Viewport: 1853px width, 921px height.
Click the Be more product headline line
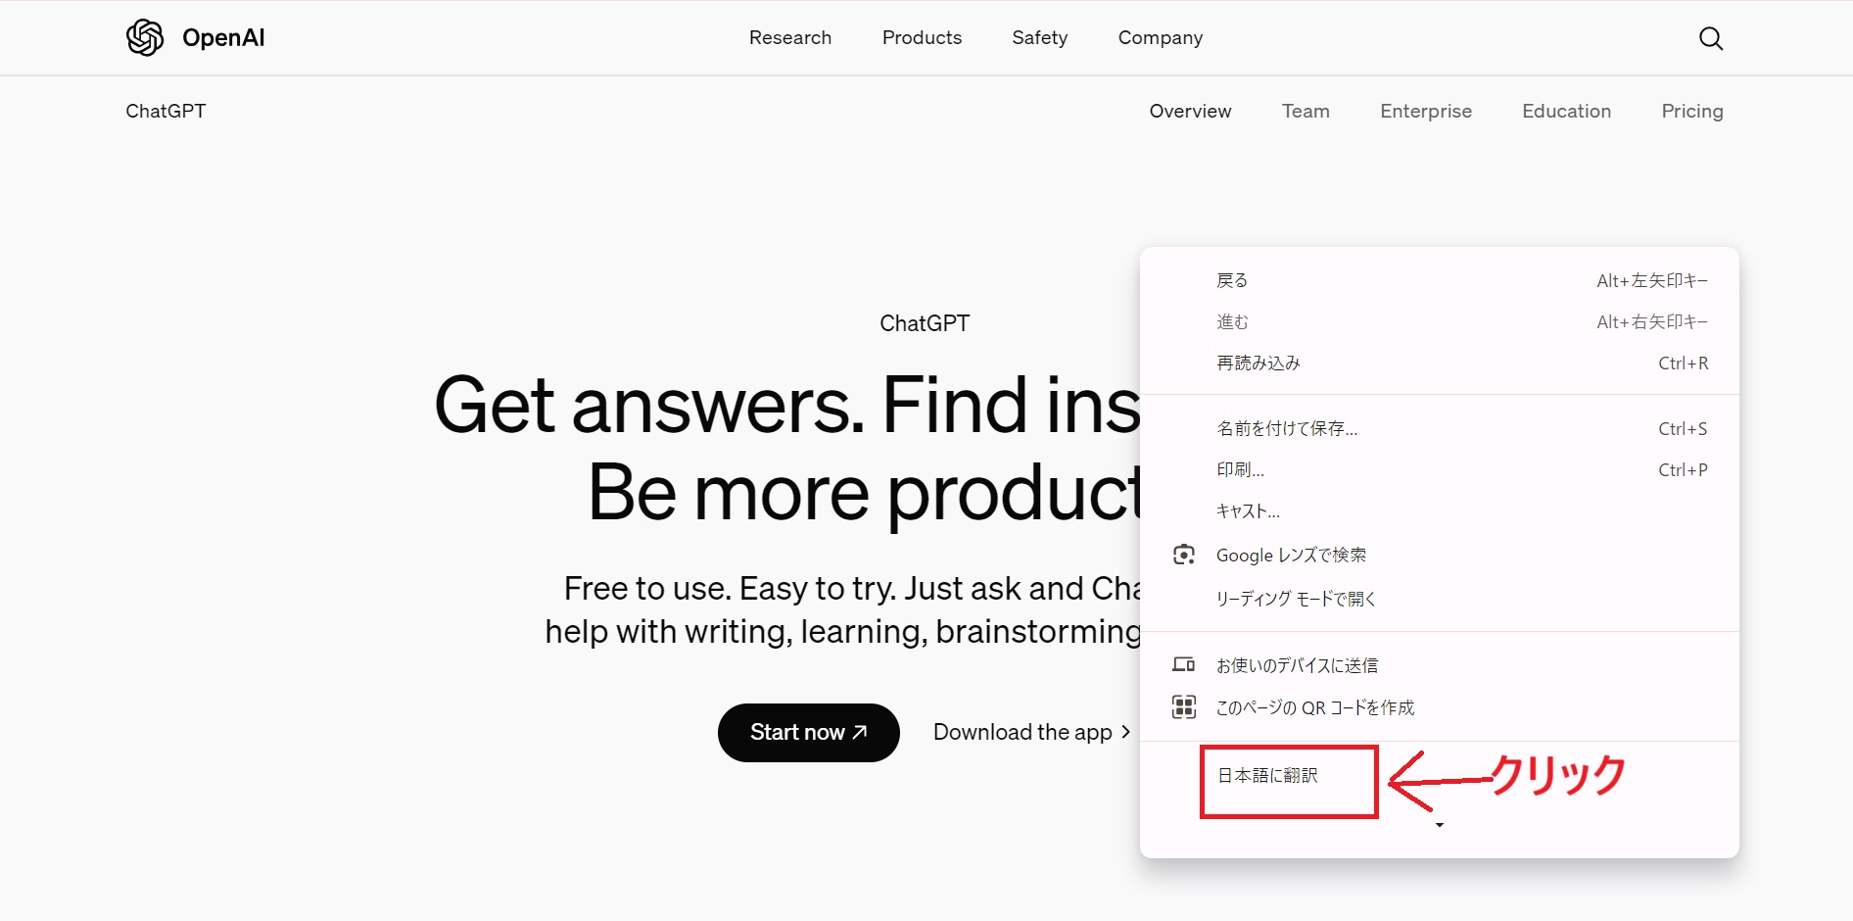click(x=865, y=493)
